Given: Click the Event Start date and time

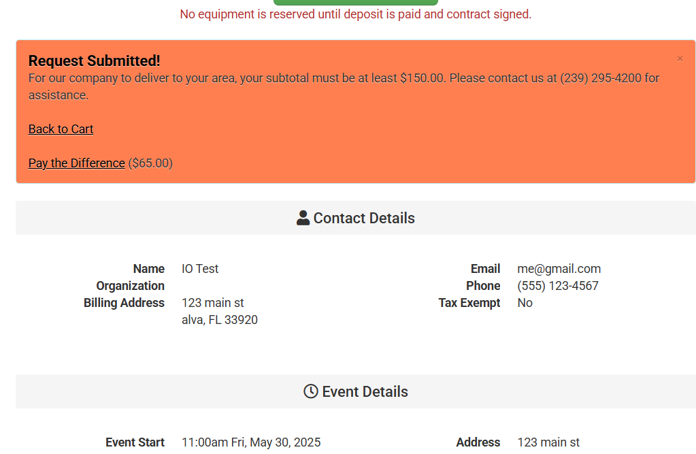Looking at the screenshot, I should [x=250, y=442].
